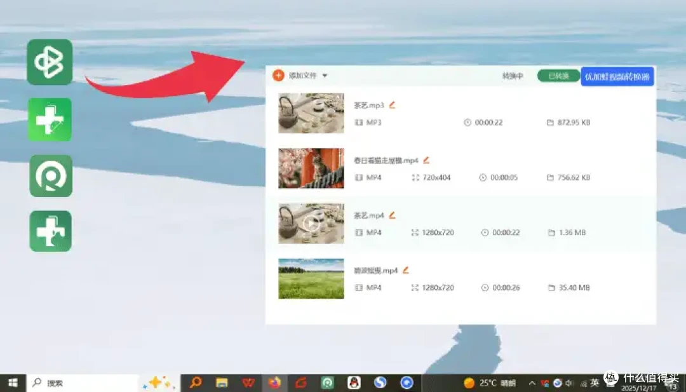Rename 茶艺.mp4 using its pencil icon

point(392,215)
